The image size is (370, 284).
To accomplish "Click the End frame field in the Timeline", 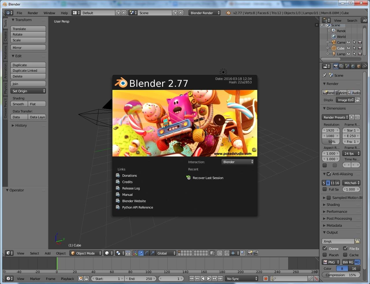I will pos(141,279).
